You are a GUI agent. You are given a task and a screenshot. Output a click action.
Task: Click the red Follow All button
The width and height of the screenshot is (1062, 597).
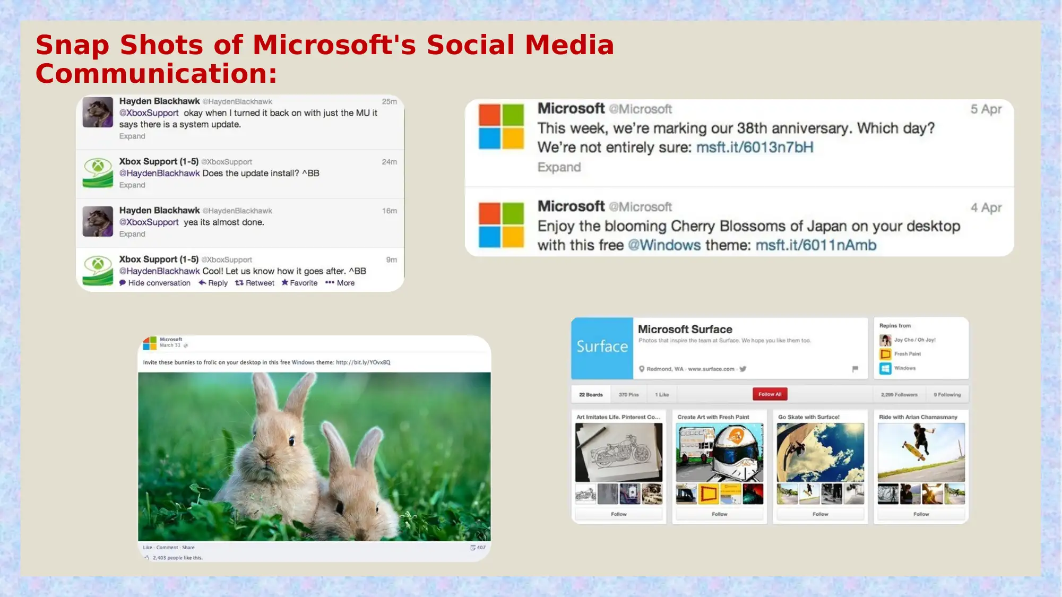(770, 394)
